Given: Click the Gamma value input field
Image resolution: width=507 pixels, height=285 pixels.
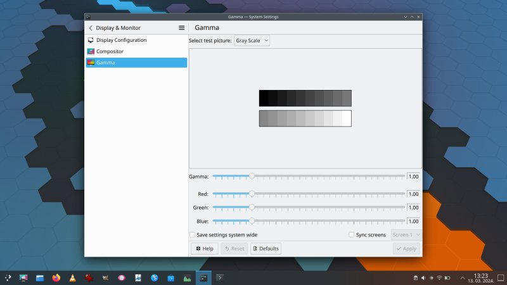Looking at the screenshot, I should 413,177.
